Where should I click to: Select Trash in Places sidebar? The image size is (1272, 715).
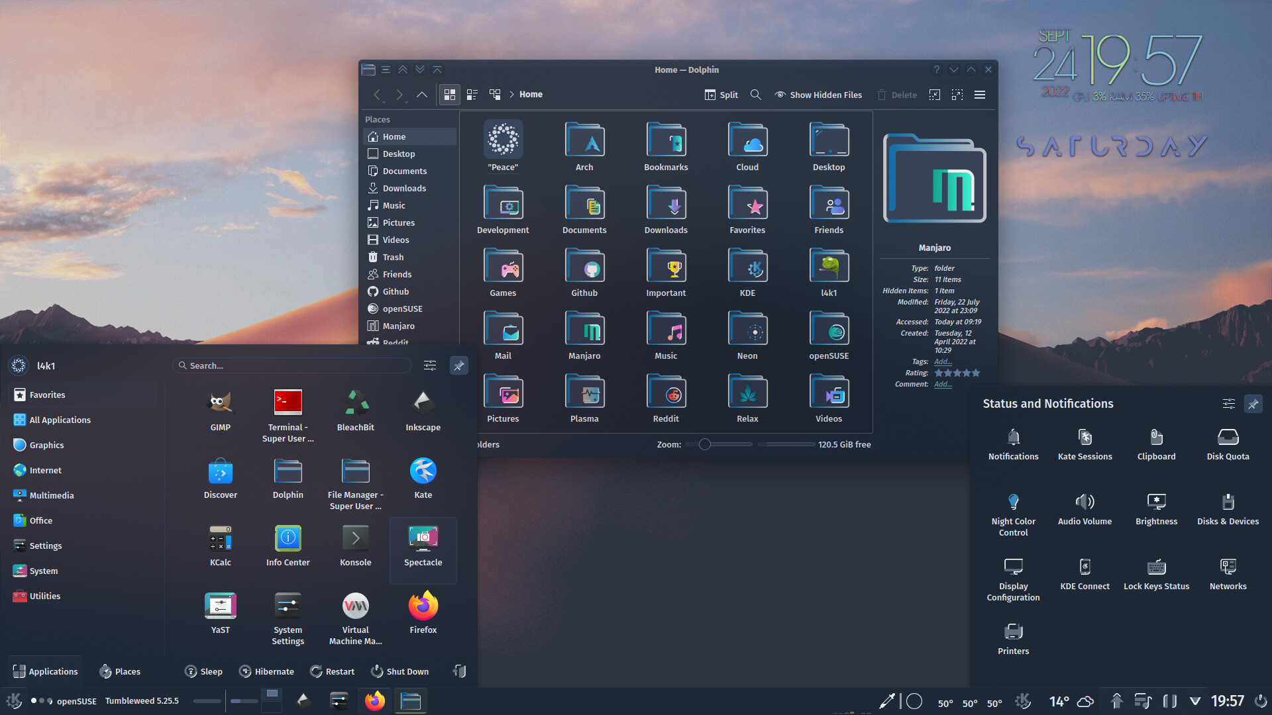click(409, 257)
